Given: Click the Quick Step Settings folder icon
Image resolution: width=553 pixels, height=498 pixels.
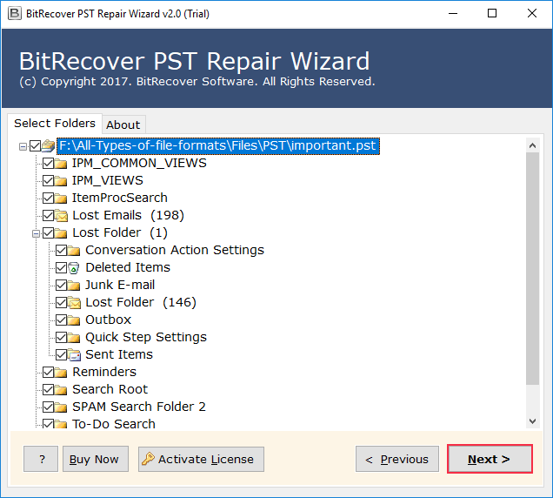Looking at the screenshot, I should 74,337.
